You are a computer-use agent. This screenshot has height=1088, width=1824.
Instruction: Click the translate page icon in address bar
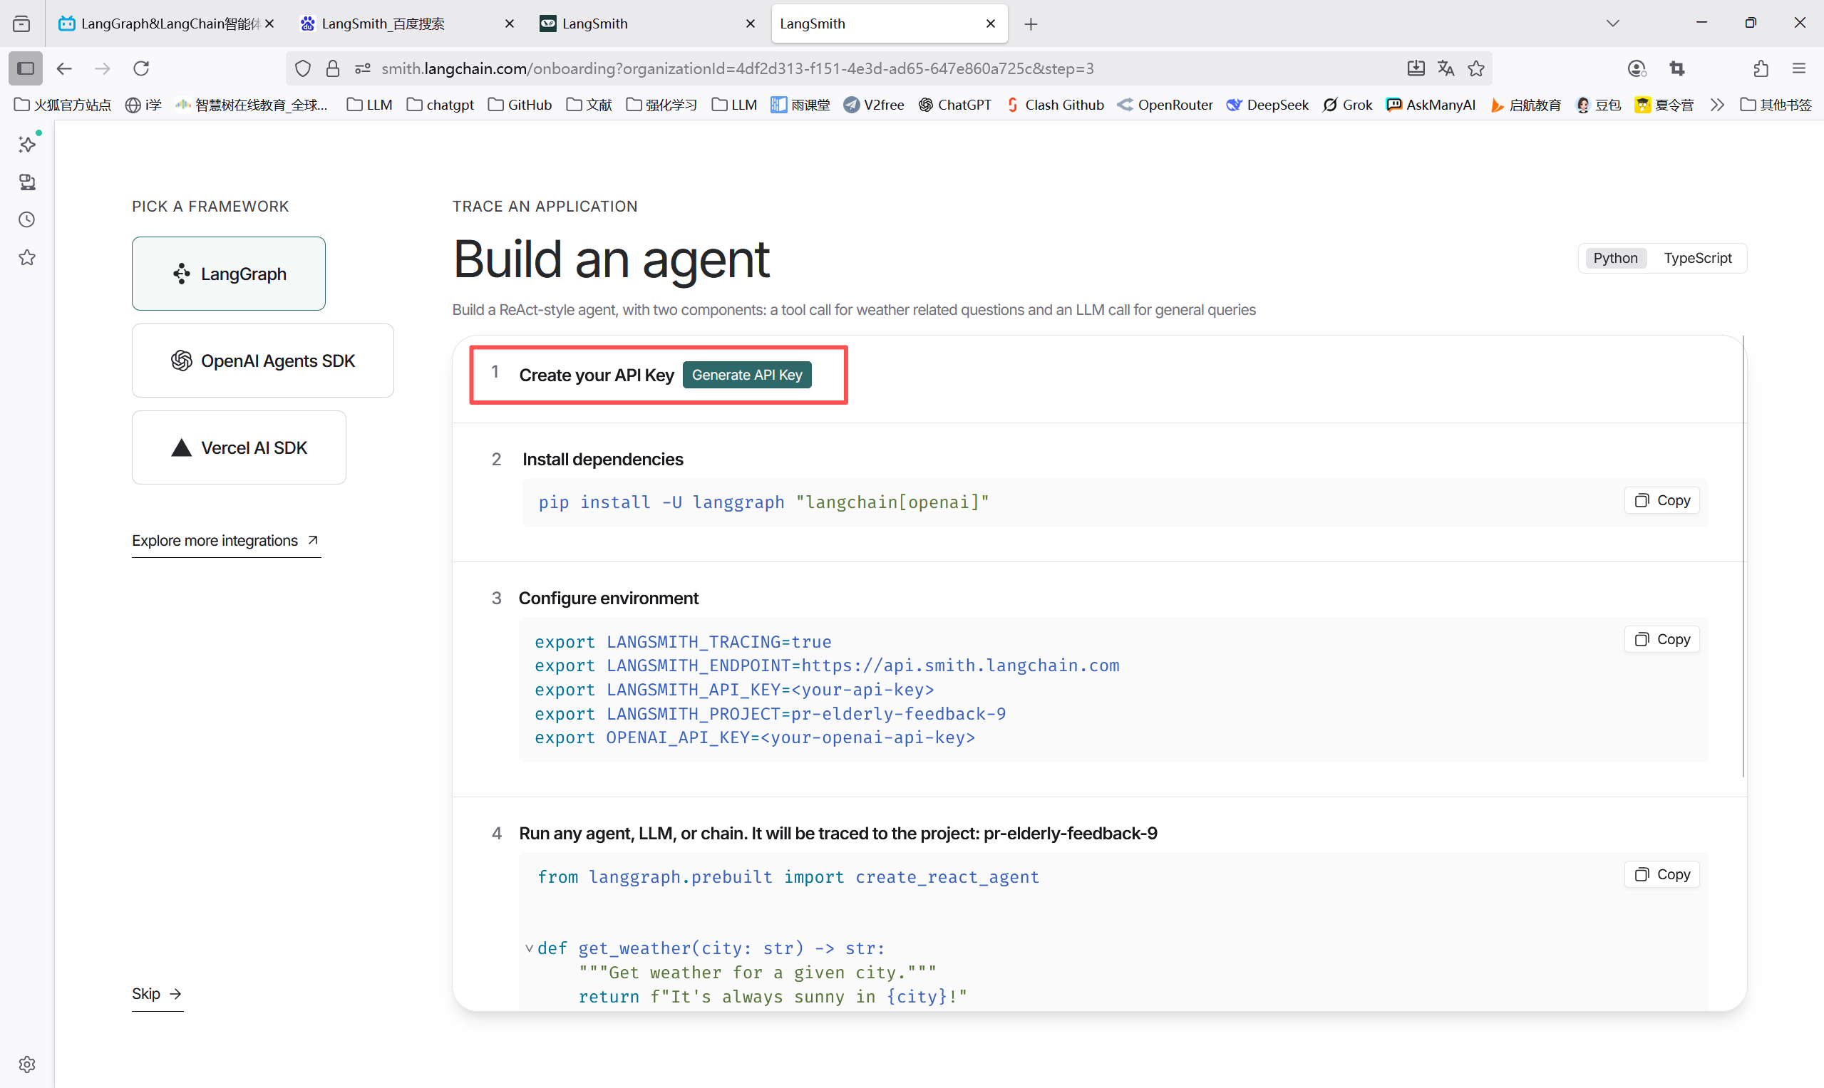coord(1446,68)
